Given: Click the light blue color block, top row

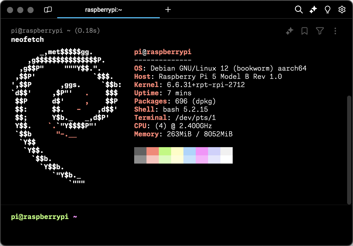Looking at the screenshot, I should [190, 151].
